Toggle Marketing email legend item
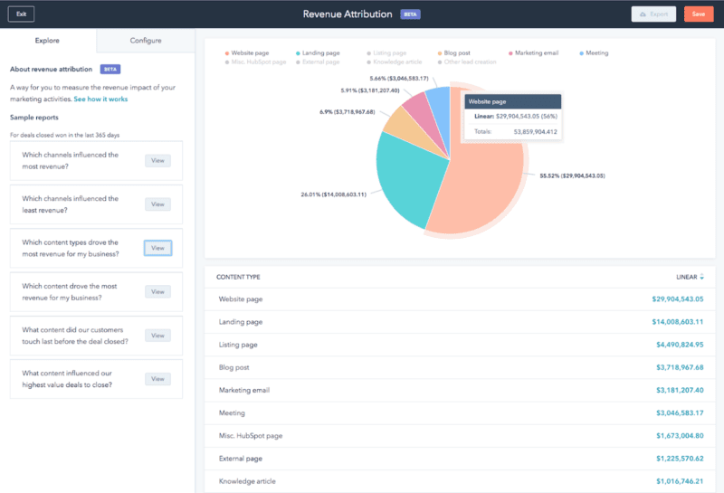The width and height of the screenshot is (724, 493). pos(510,53)
